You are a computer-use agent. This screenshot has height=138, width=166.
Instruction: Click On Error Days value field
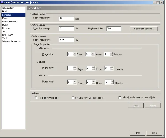click(x=70, y=68)
